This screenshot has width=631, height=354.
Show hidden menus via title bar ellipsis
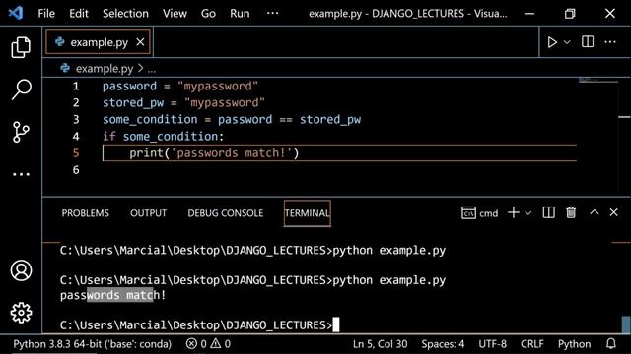pos(272,13)
